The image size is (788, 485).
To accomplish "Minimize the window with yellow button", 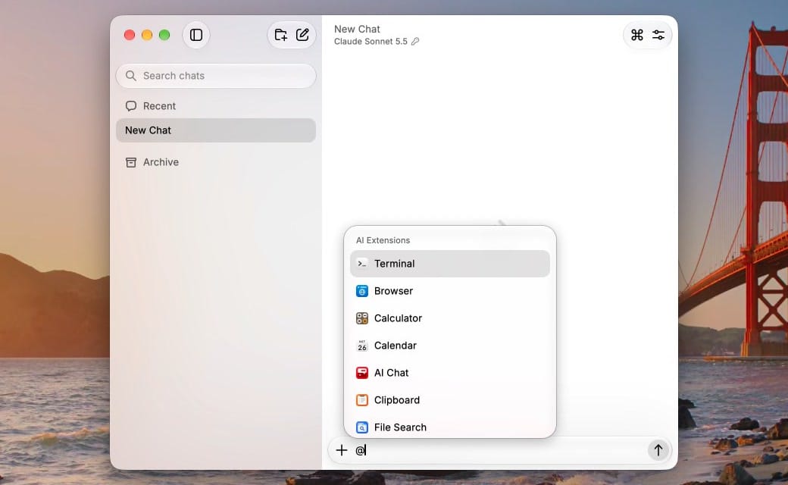I will (x=147, y=35).
